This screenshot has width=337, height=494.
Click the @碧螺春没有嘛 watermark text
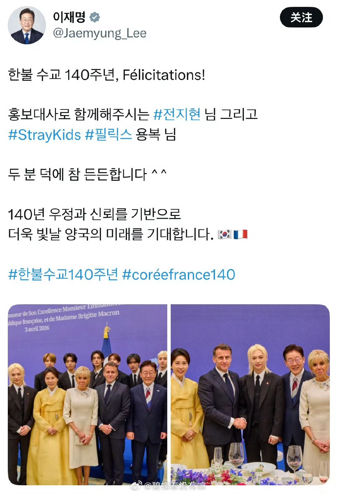[x=175, y=486]
